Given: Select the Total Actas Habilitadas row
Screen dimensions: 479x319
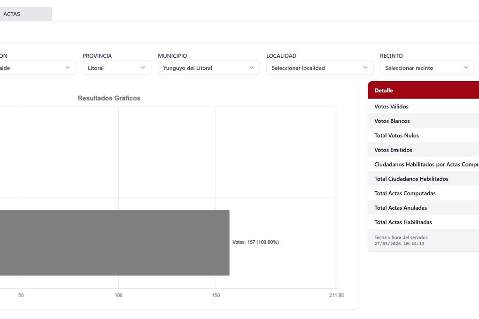Looking at the screenshot, I should 423,222.
